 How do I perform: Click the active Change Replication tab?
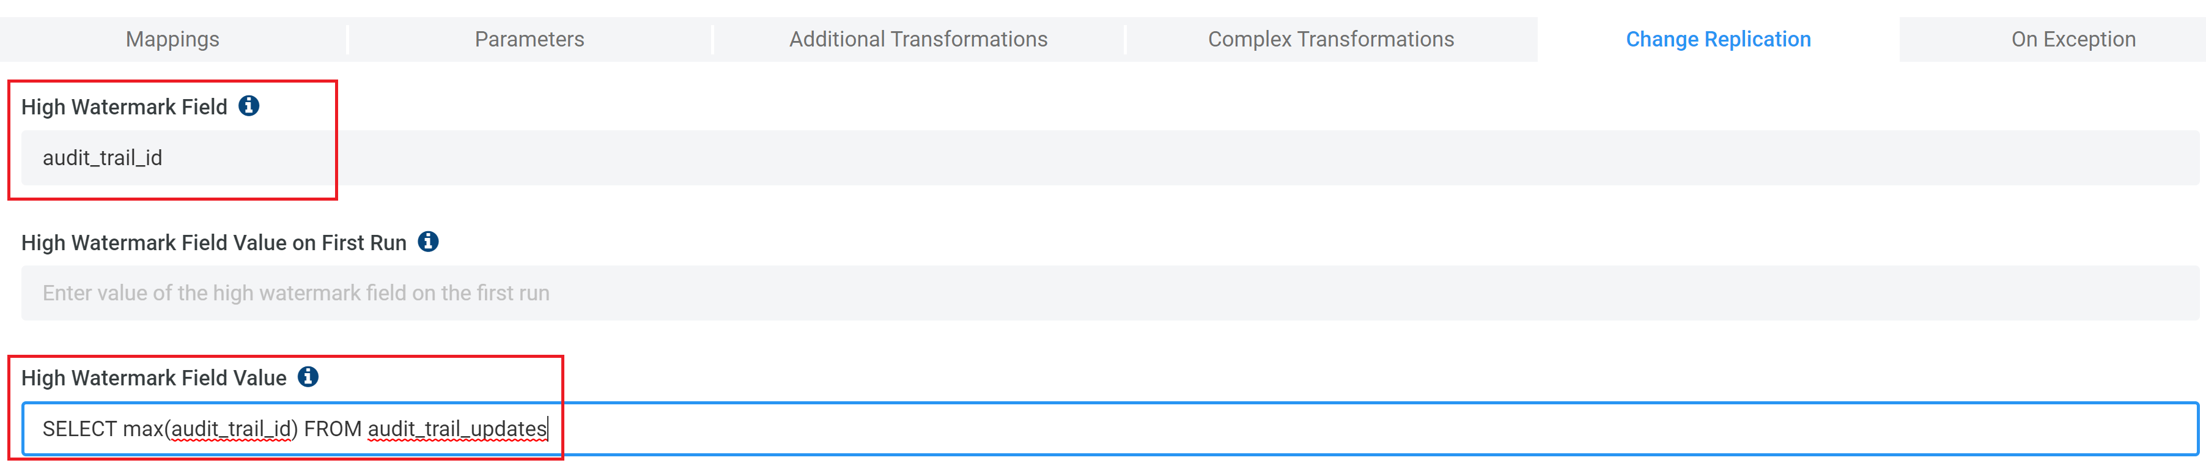point(1718,39)
